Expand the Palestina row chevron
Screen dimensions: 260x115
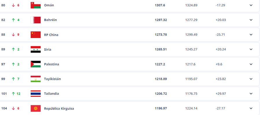pos(251,64)
